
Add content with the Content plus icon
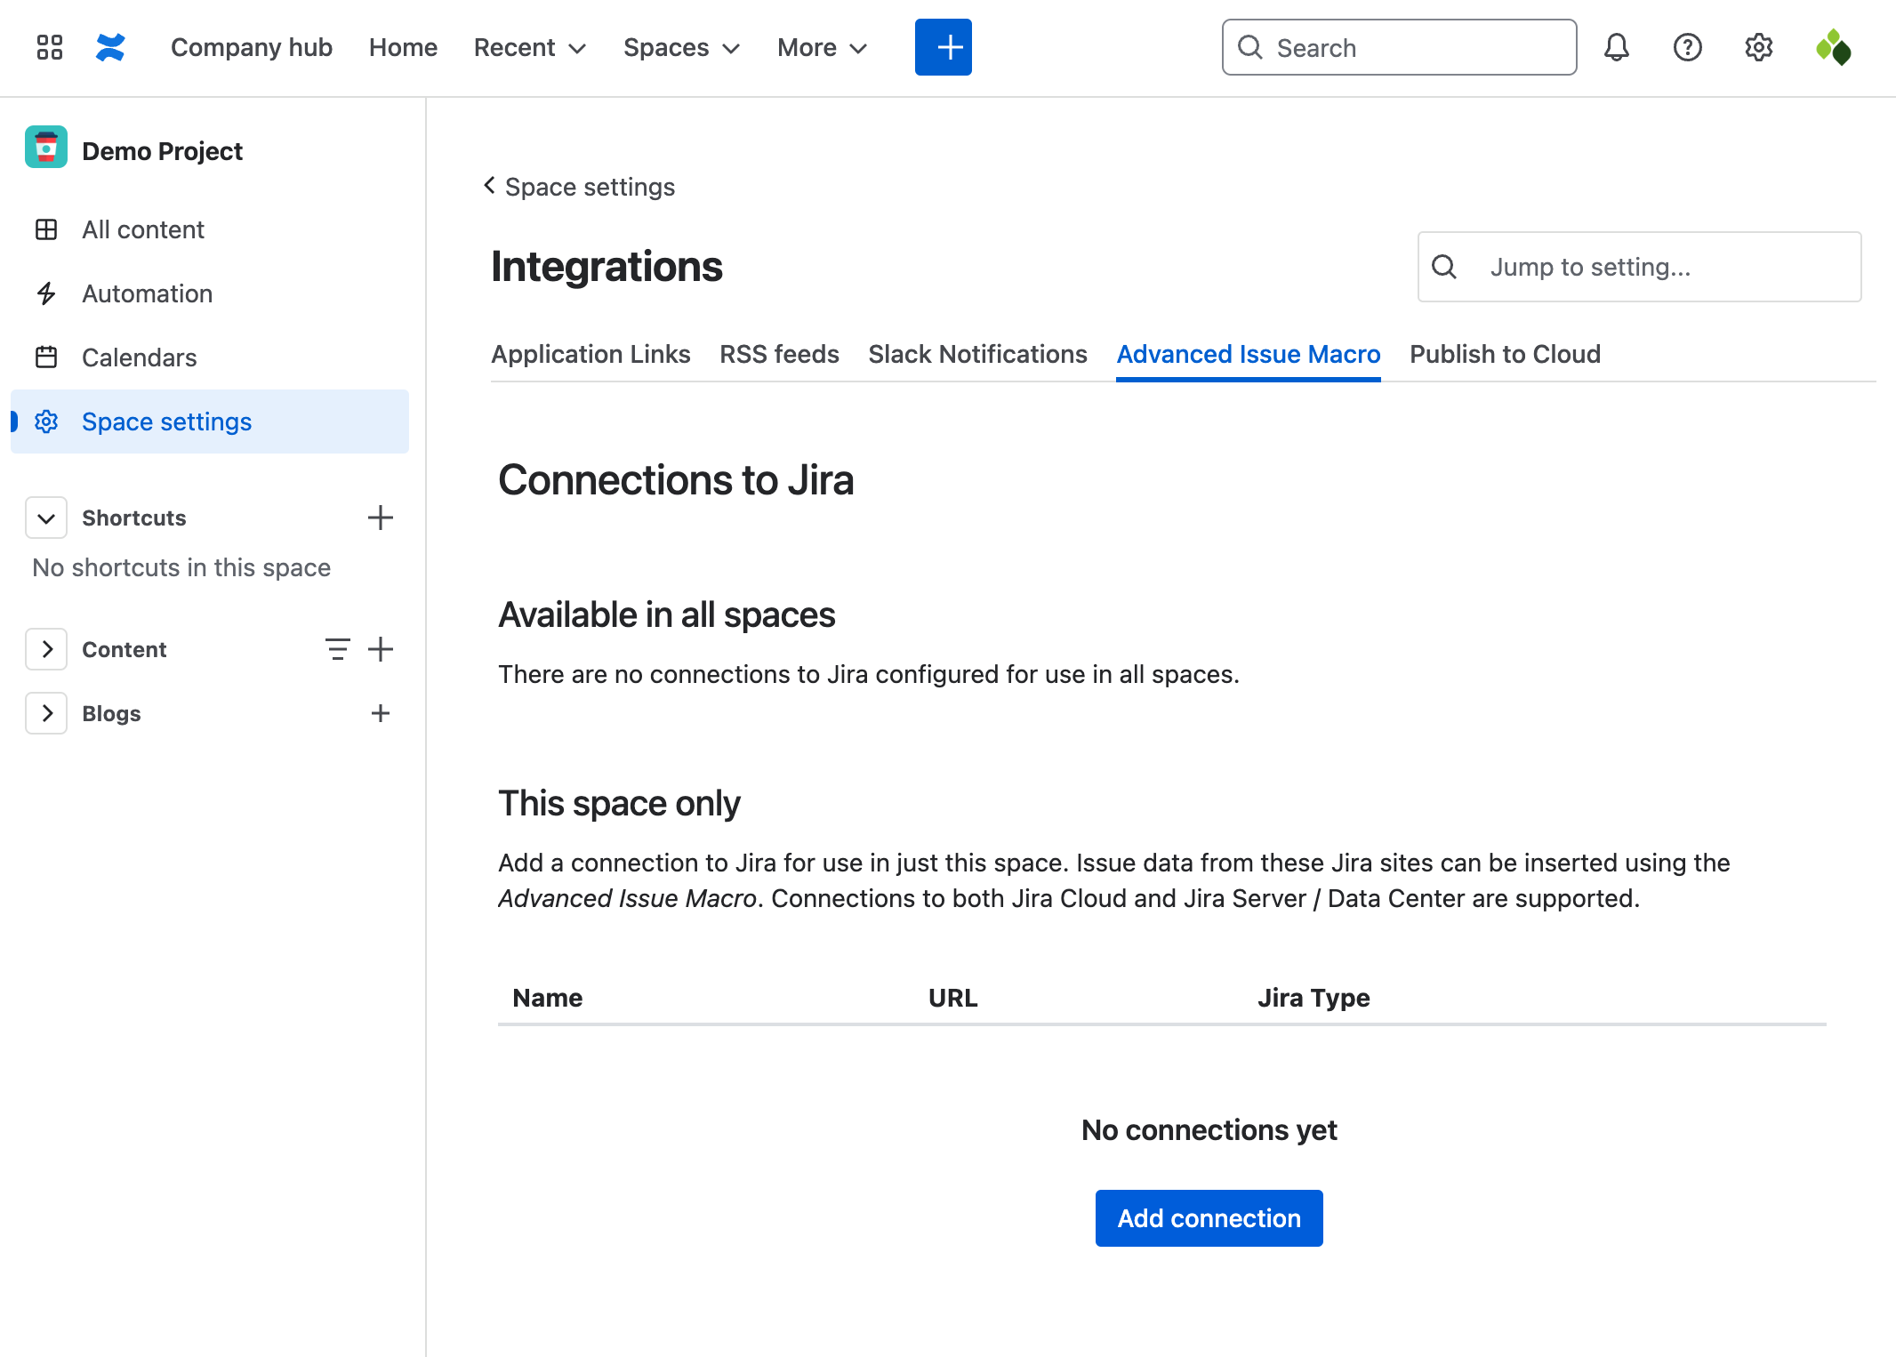(381, 649)
